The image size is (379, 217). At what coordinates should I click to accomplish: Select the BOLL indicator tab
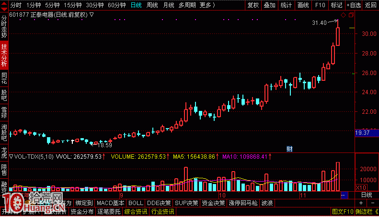point(136,203)
